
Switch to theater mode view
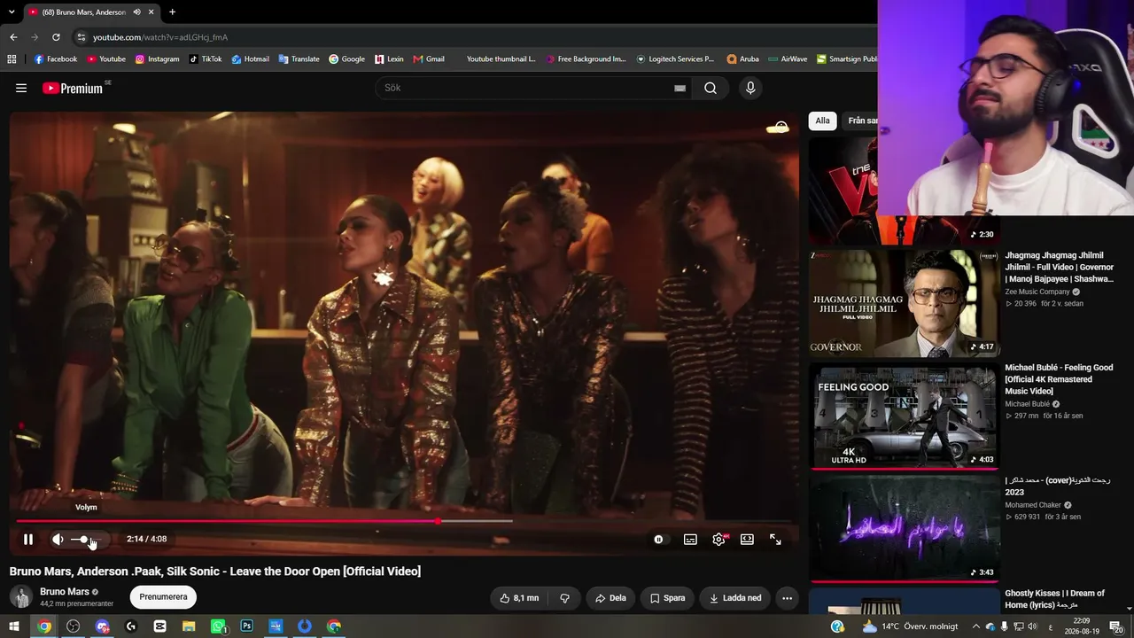[x=747, y=539]
